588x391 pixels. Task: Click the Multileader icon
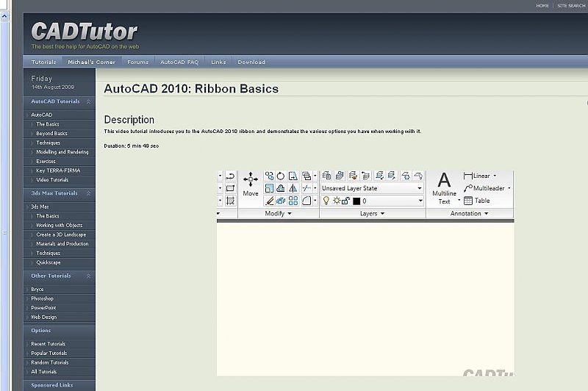(468, 188)
